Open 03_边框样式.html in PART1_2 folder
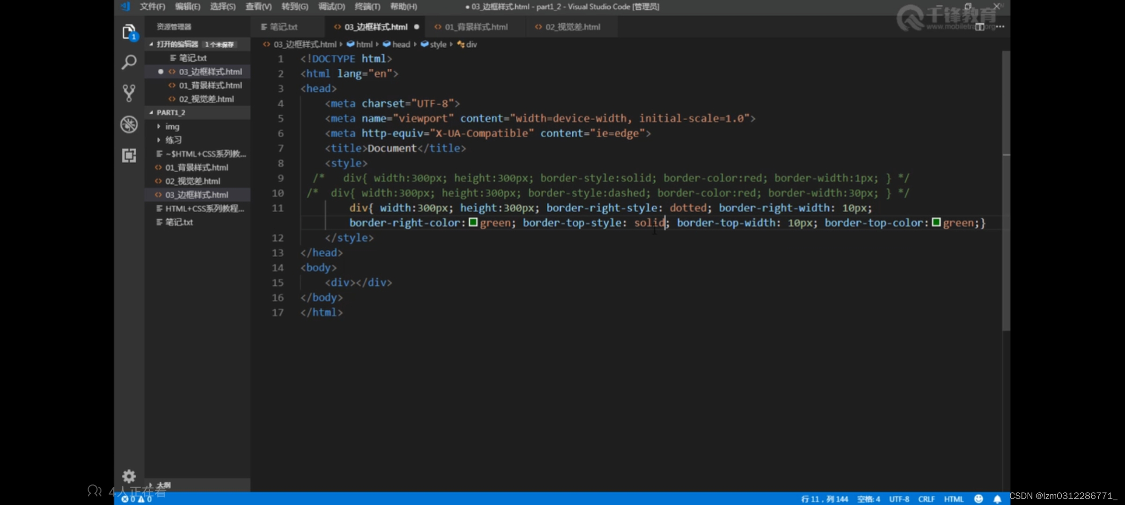The image size is (1125, 505). (x=197, y=195)
